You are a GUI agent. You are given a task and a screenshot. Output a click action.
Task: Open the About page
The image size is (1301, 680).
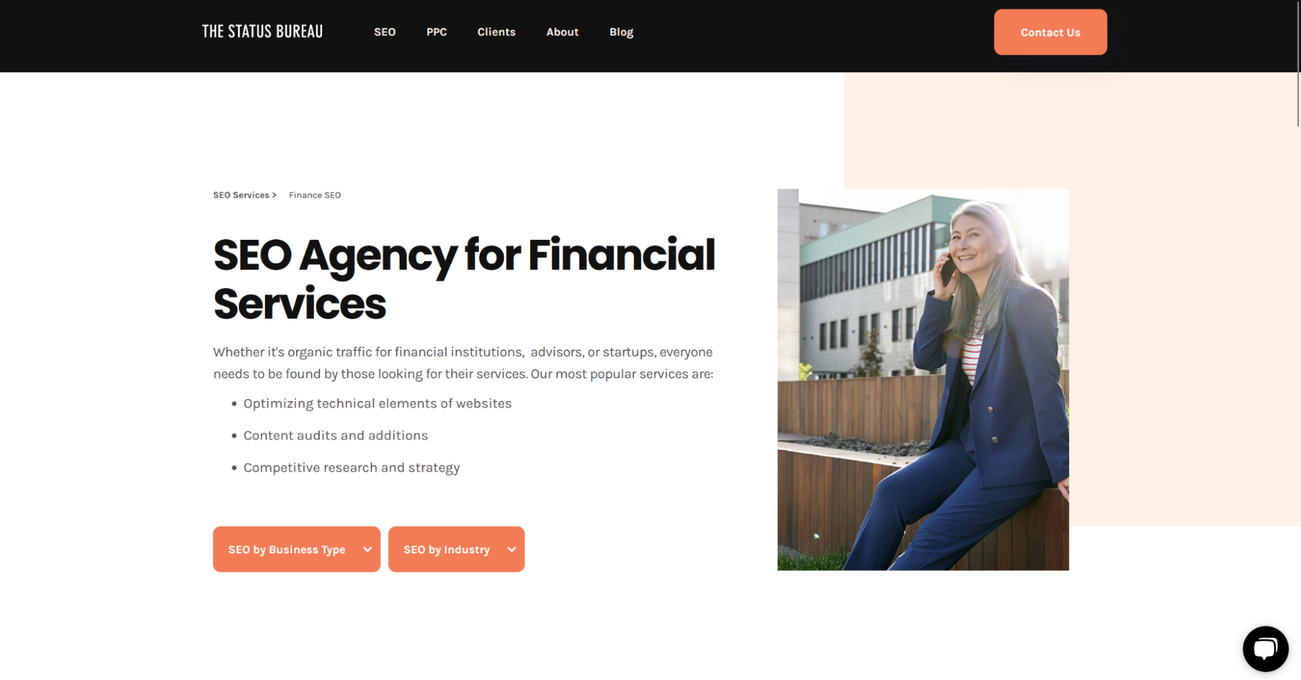(x=562, y=32)
